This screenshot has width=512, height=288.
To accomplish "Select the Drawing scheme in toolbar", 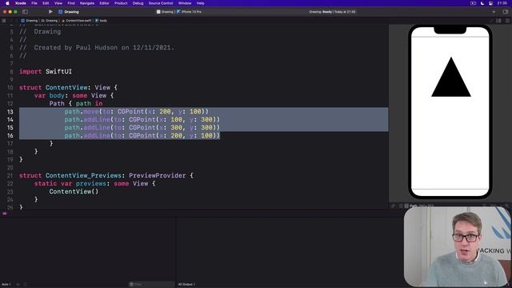I will click(x=166, y=12).
